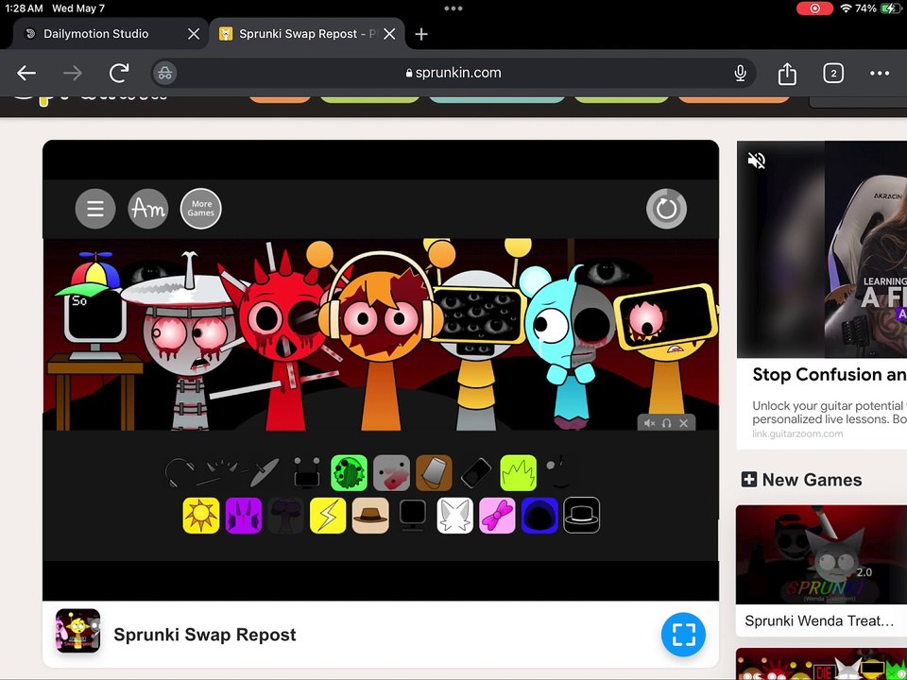Mute the overlay via speaker icon on stage

[650, 423]
